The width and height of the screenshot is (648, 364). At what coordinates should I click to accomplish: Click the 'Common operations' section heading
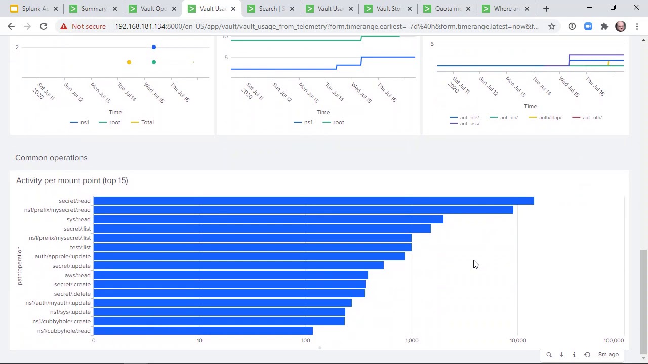click(51, 158)
